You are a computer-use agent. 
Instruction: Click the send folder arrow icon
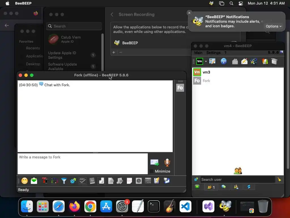(x=120, y=181)
